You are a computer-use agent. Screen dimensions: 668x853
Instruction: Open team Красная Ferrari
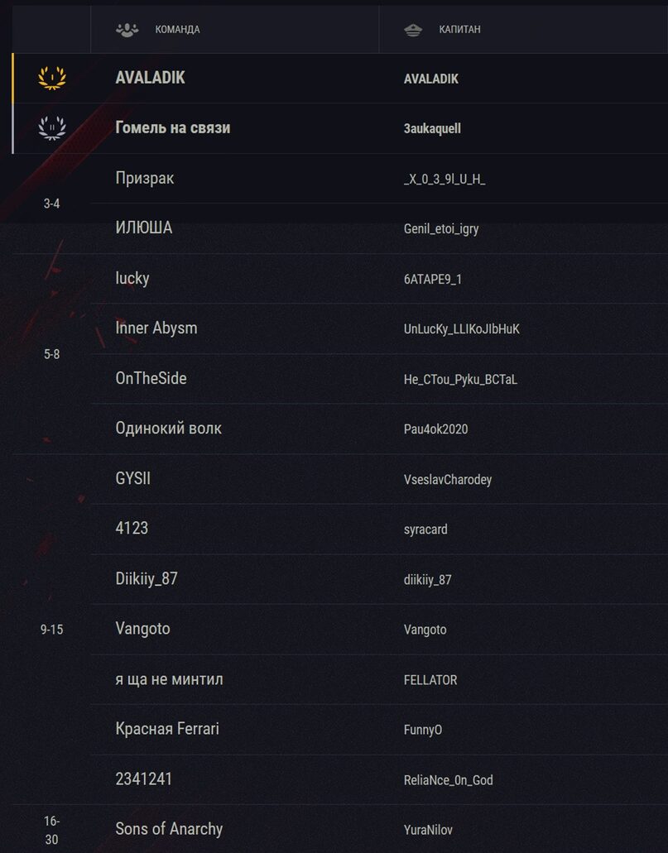point(167,729)
